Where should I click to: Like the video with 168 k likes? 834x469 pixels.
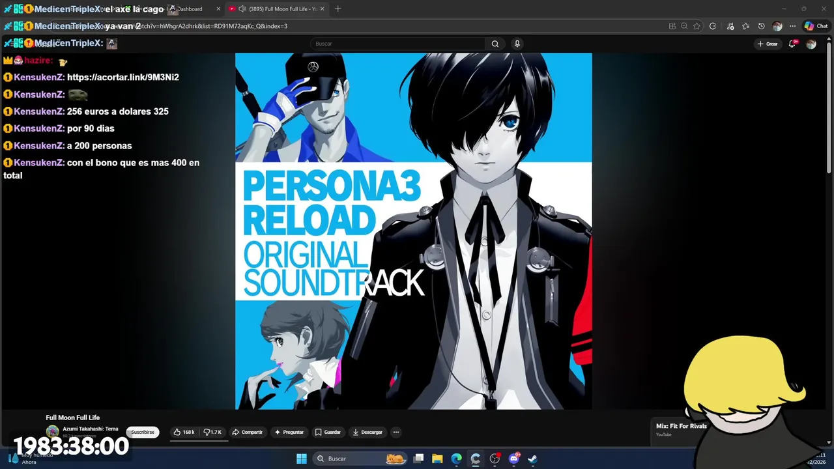[184, 432]
